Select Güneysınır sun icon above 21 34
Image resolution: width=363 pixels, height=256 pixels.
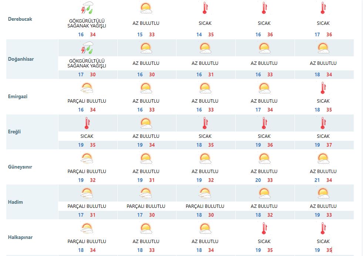coord(323,158)
